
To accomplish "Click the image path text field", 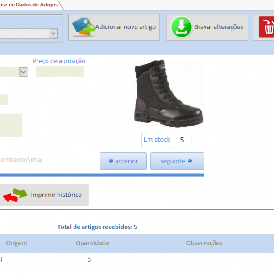I will [x=21, y=160].
